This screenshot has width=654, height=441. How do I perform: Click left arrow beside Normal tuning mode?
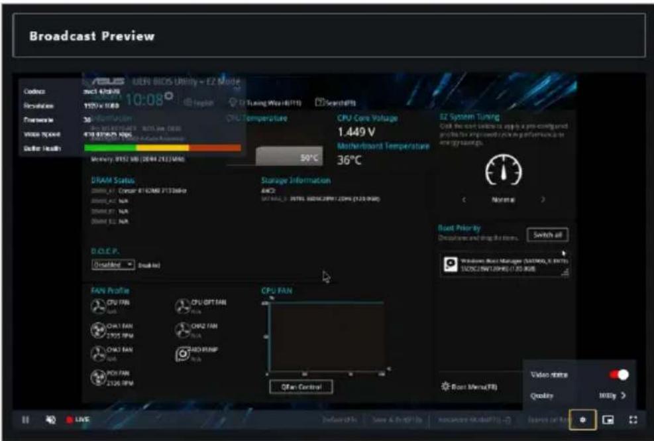click(464, 200)
